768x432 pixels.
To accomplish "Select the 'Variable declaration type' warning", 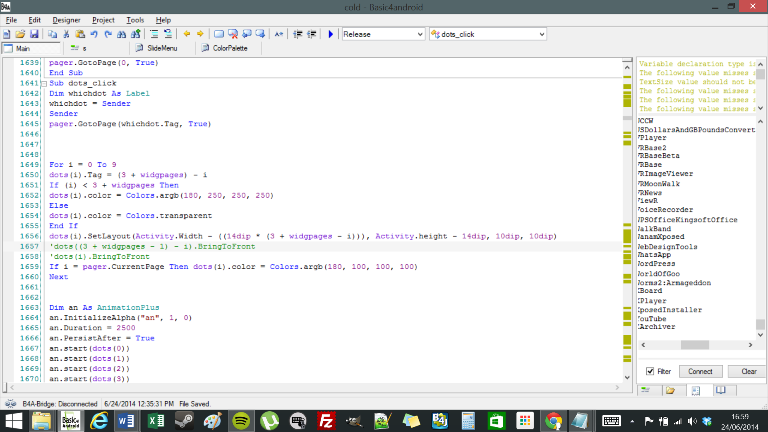I will (697, 64).
